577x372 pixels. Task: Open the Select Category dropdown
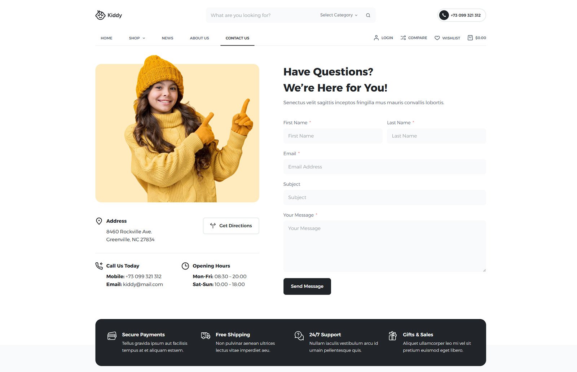tap(339, 15)
